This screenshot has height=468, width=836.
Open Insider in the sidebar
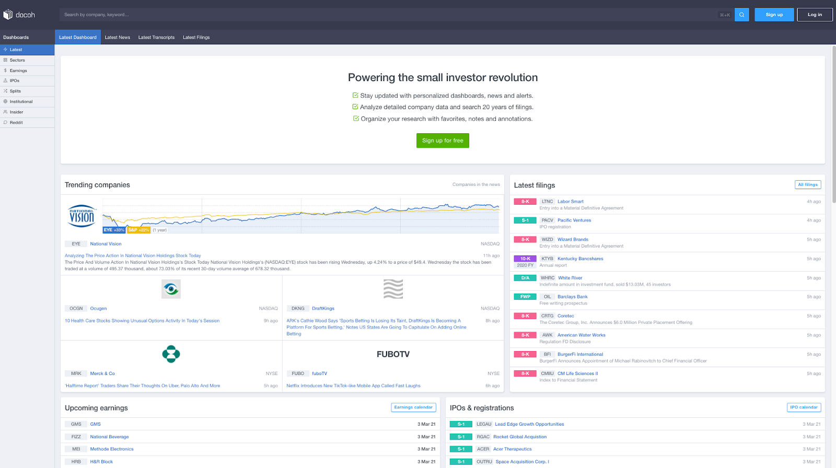[x=27, y=112]
